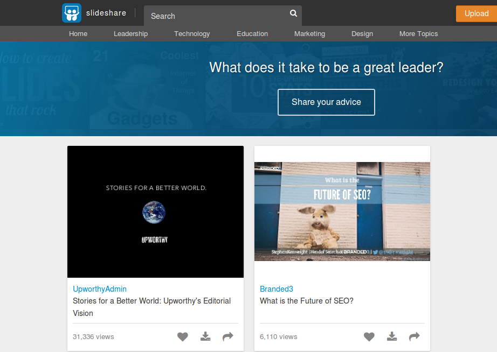
Task: Open What is the Future of SEO title
Action: click(x=307, y=301)
